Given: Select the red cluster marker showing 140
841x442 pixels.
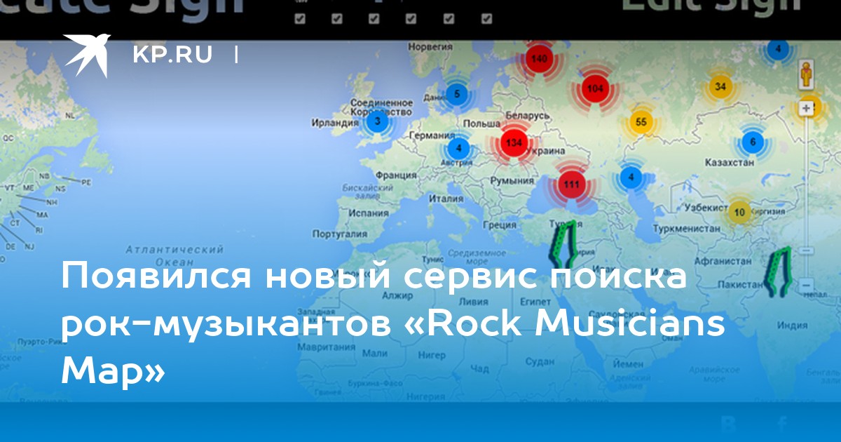Looking at the screenshot, I should click(x=539, y=59).
